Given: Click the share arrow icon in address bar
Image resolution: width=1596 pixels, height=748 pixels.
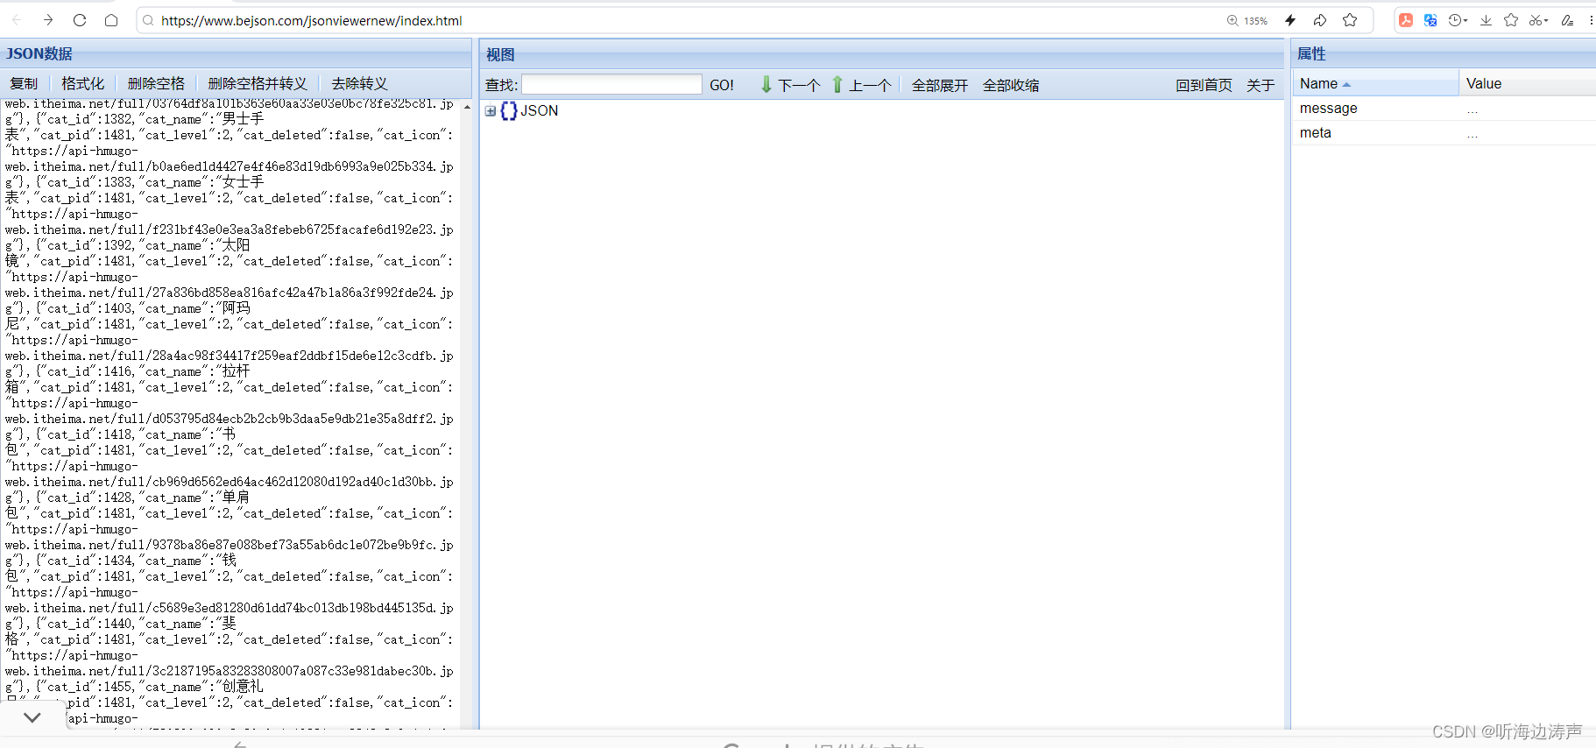Looking at the screenshot, I should coord(1320,20).
